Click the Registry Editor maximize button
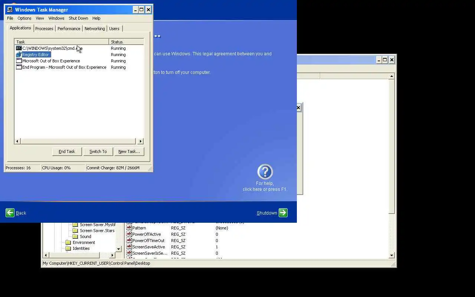 385,60
